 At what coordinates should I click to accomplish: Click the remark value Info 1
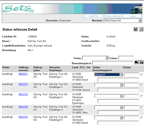pos(31,50)
